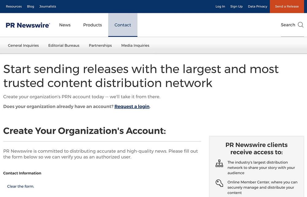The height and width of the screenshot is (197, 307).
Task: Open the Data Privacy page
Action: point(258,6)
